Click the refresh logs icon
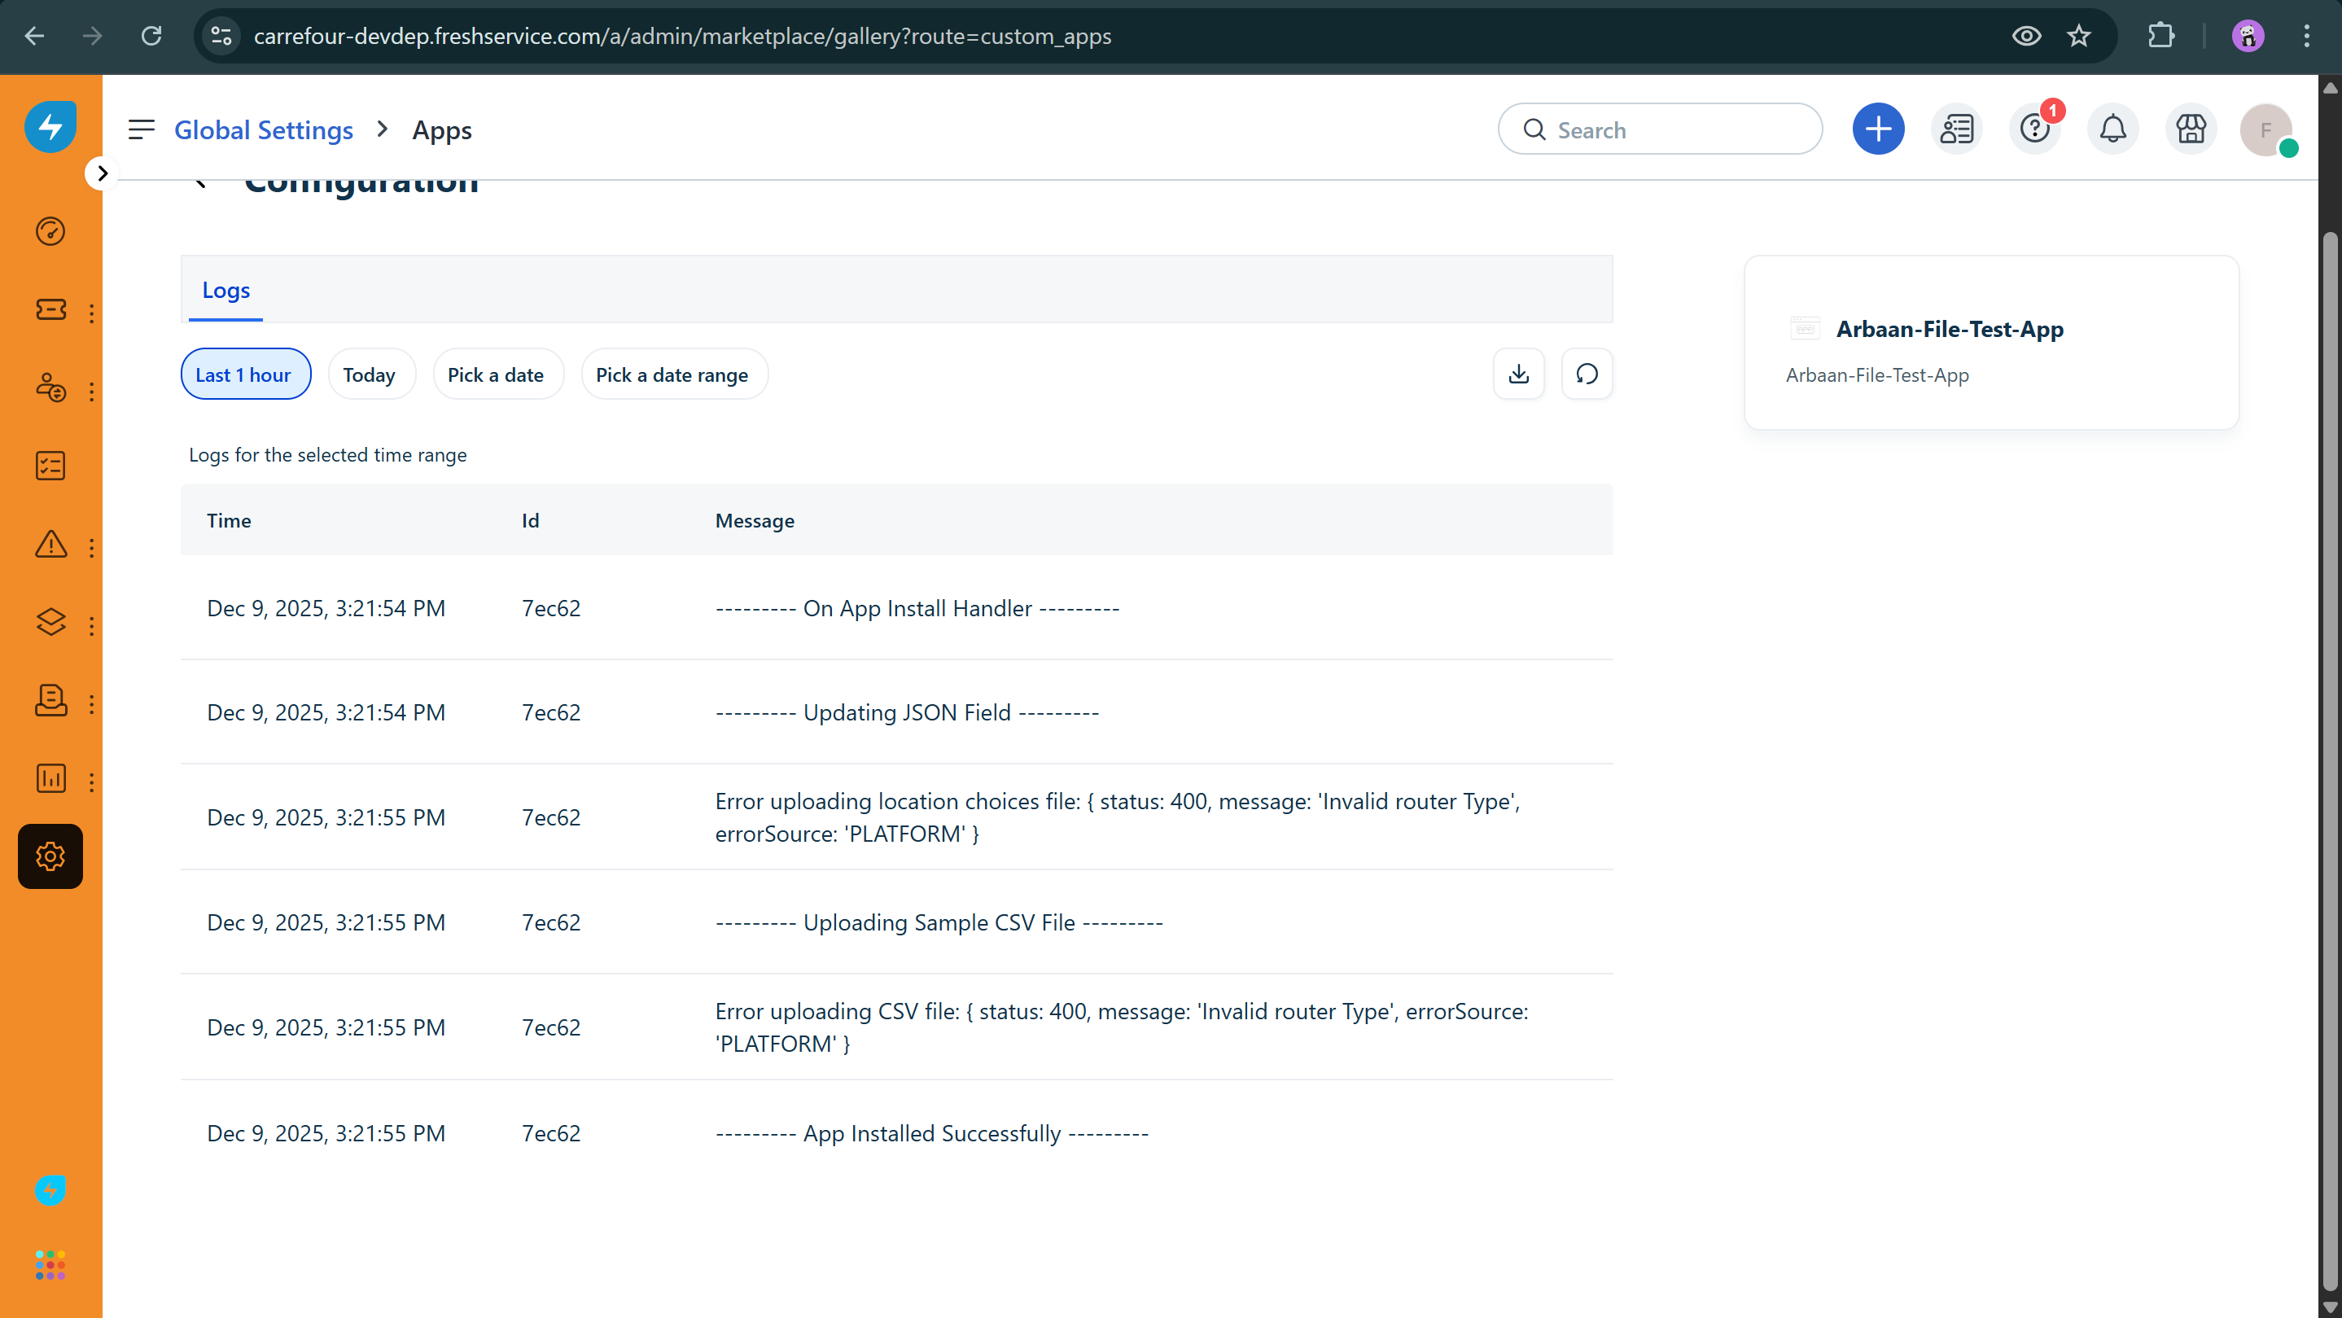This screenshot has height=1318, width=2342. pos(1587,374)
